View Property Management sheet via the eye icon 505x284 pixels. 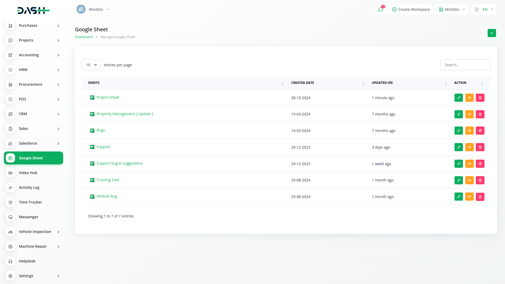469,114
